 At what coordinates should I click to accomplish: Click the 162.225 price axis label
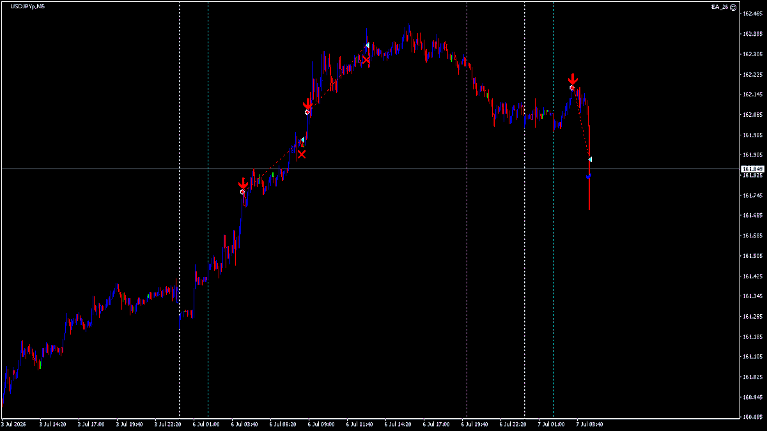(x=752, y=74)
